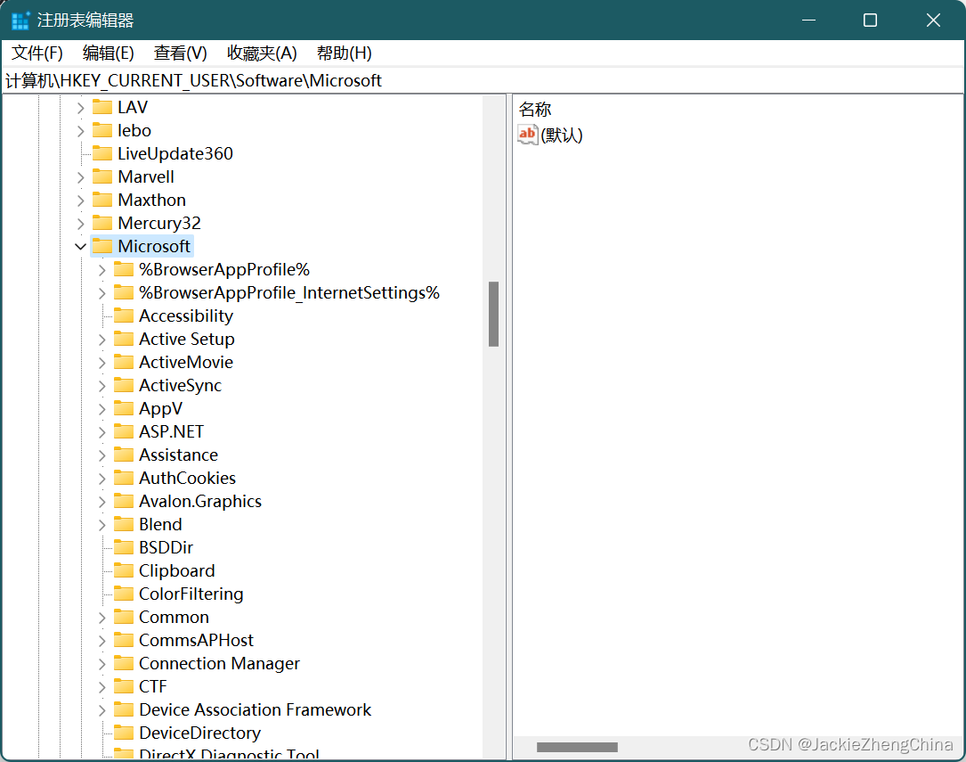Open the 查看(V) menu
Viewport: 966px width, 762px height.
pos(181,53)
